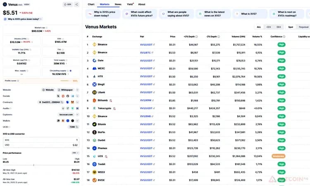Screen dimensions: 310x186
Task: Open the X (Twitter) social link
Action: pyautogui.click(x=58, y=96)
